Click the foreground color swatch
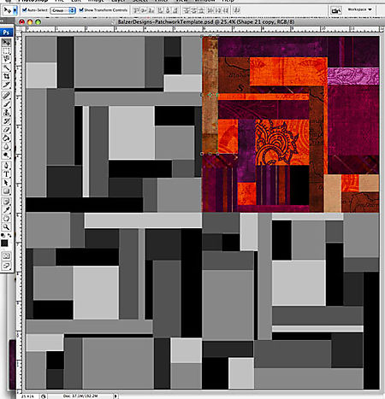385x399 pixels. click(x=4, y=243)
